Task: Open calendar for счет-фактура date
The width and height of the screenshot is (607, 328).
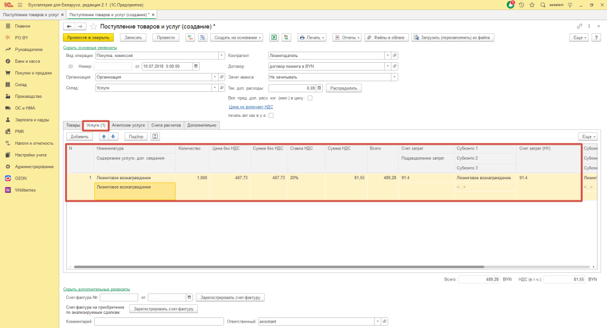Action: point(189,297)
